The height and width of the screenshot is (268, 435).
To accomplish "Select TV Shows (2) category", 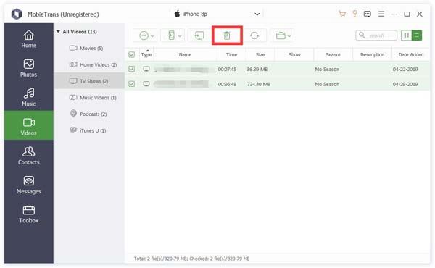I will pos(89,81).
